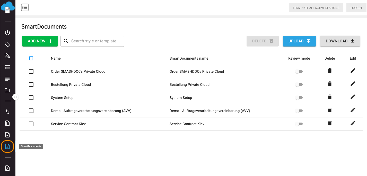Edit Service Contract Kiev via pencil icon
367x176 pixels.
point(353,123)
